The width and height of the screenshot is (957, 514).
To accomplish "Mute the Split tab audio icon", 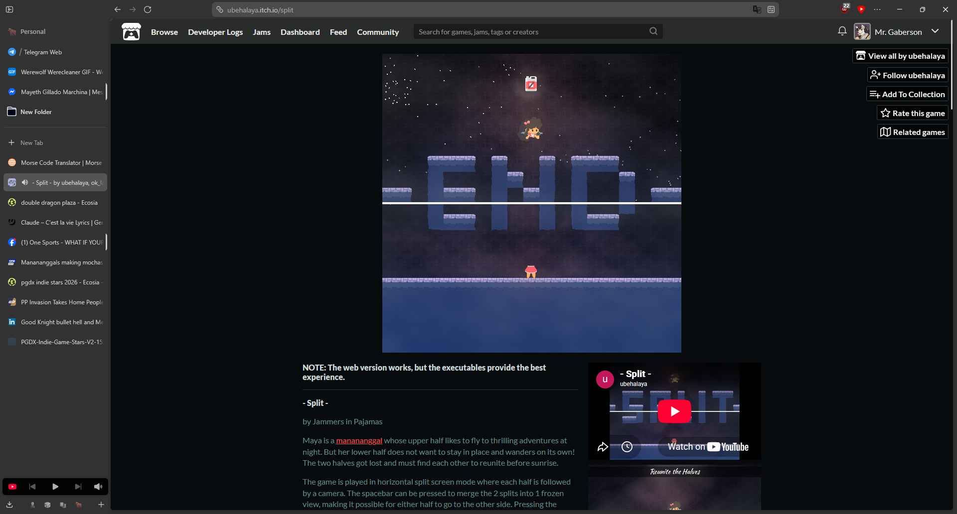I will [x=25, y=182].
